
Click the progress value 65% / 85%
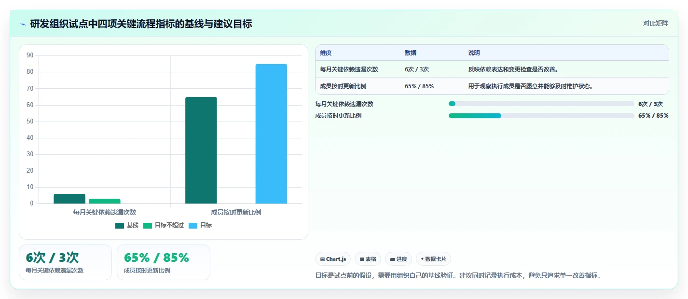tap(653, 116)
